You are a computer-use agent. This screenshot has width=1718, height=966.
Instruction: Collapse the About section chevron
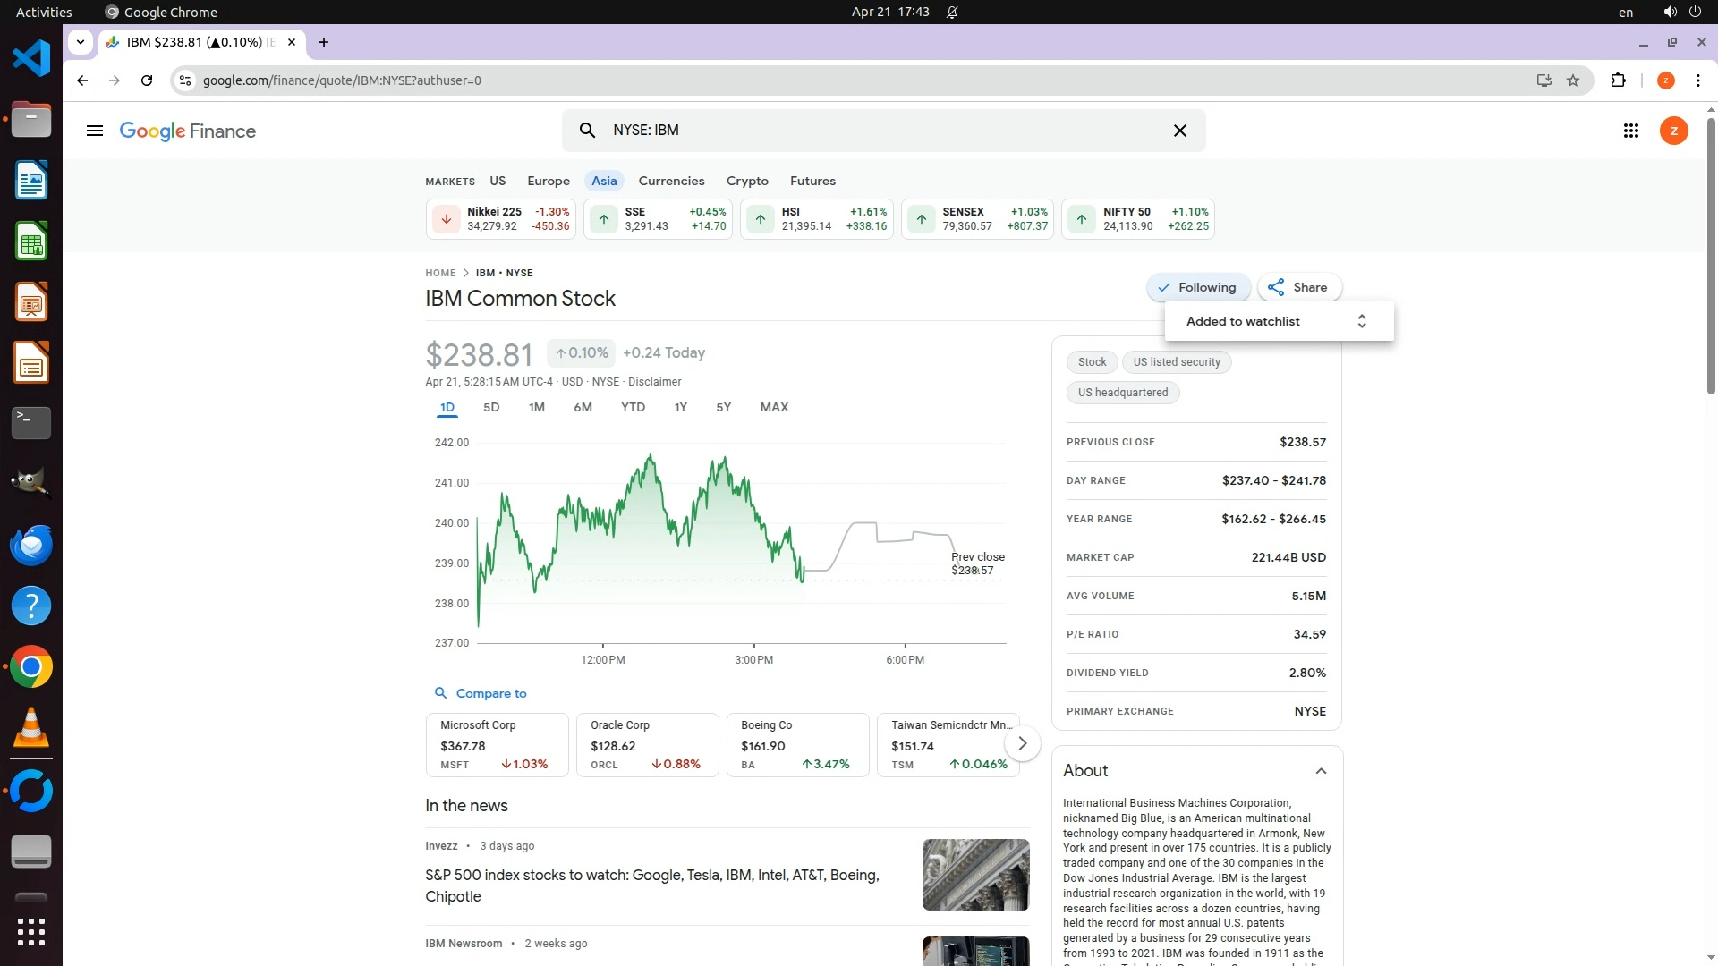1320,771
